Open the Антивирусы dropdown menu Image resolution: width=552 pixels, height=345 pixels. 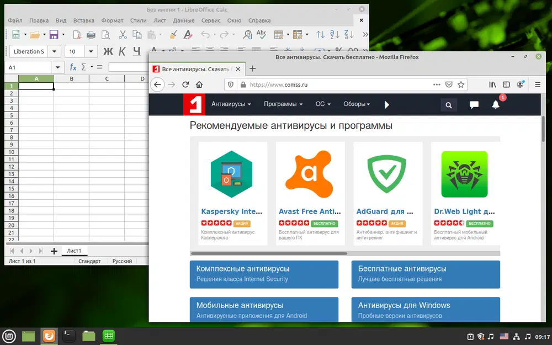click(231, 104)
